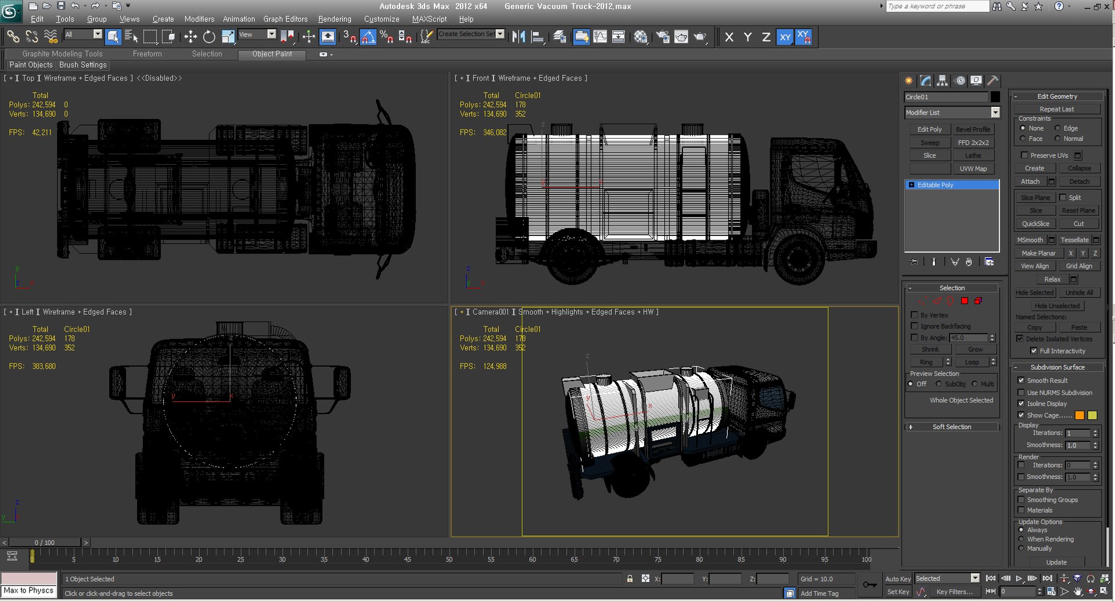
Task: Toggle the Preserve UVs checkbox
Action: [1024, 155]
